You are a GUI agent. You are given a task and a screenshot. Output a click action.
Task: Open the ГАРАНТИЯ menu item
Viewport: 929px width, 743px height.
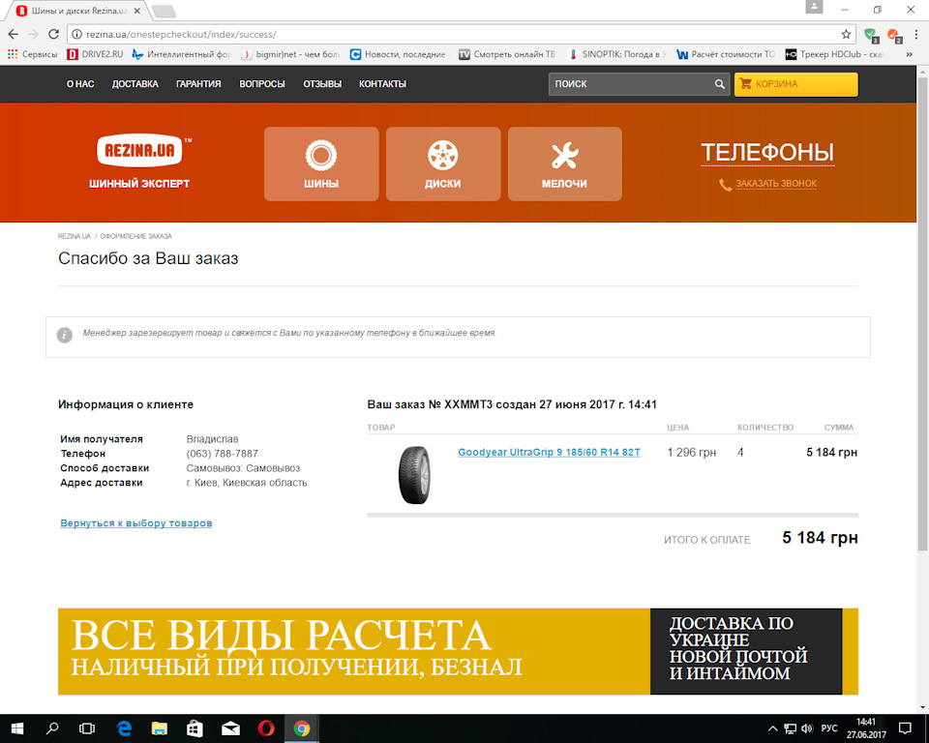coord(198,84)
